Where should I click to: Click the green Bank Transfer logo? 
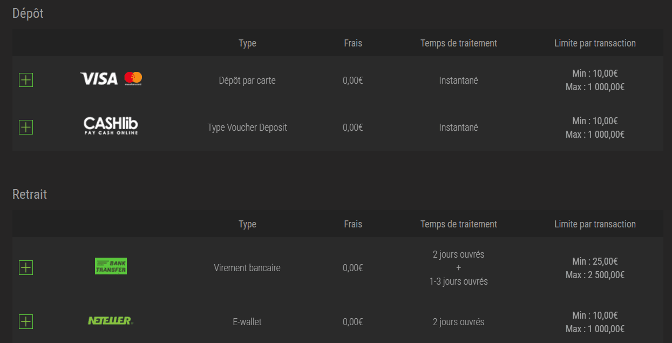(111, 266)
